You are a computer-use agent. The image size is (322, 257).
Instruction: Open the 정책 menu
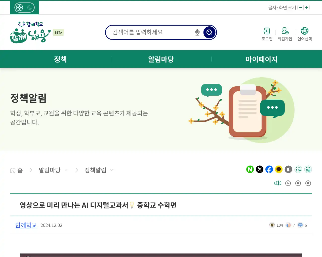point(60,59)
